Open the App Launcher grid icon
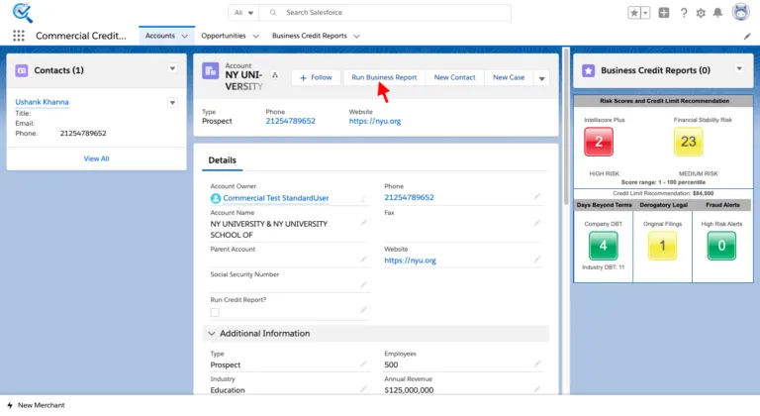Image resolution: width=760 pixels, height=416 pixels. pos(19,36)
